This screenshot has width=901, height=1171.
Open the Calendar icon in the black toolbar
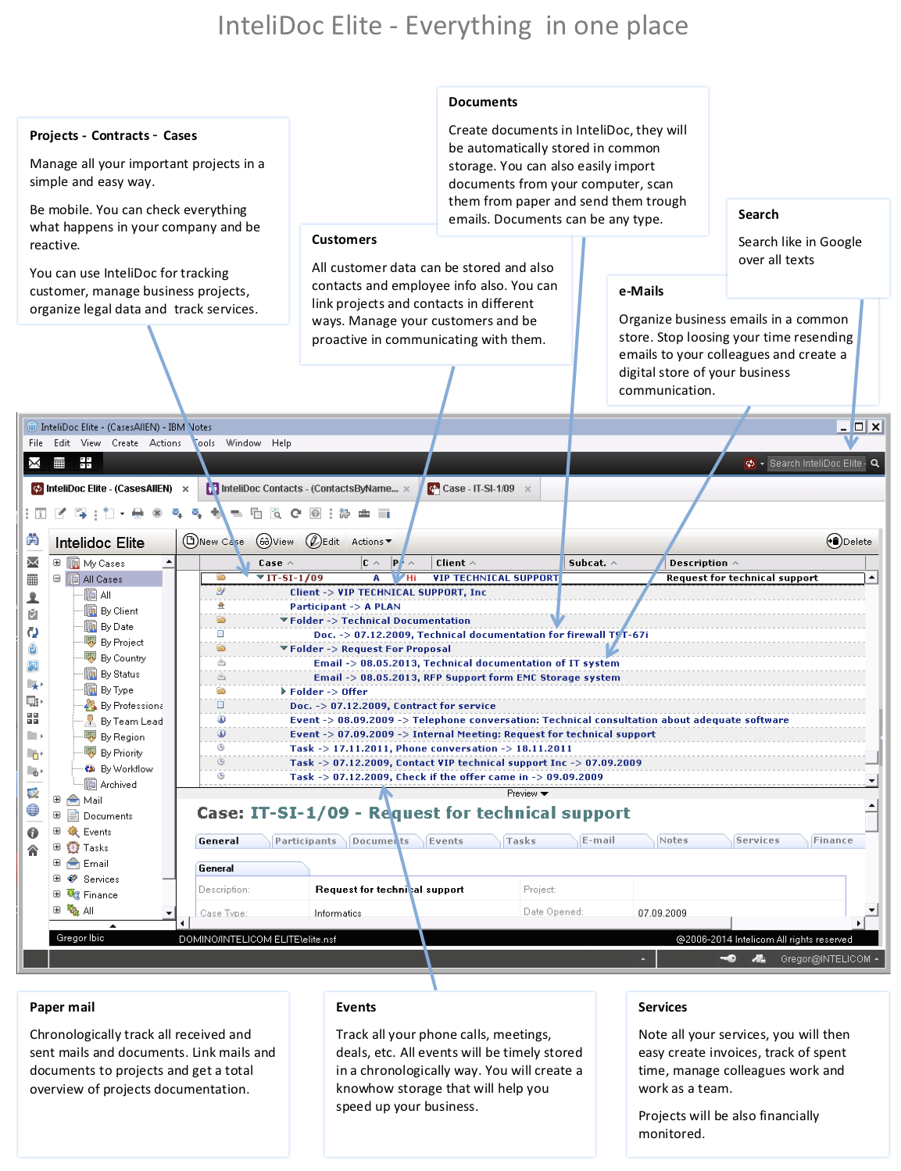pos(59,463)
